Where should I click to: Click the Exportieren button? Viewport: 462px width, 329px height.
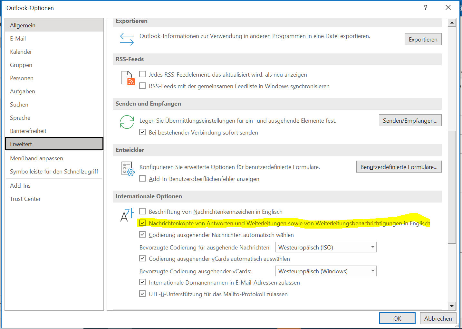tap(423, 39)
